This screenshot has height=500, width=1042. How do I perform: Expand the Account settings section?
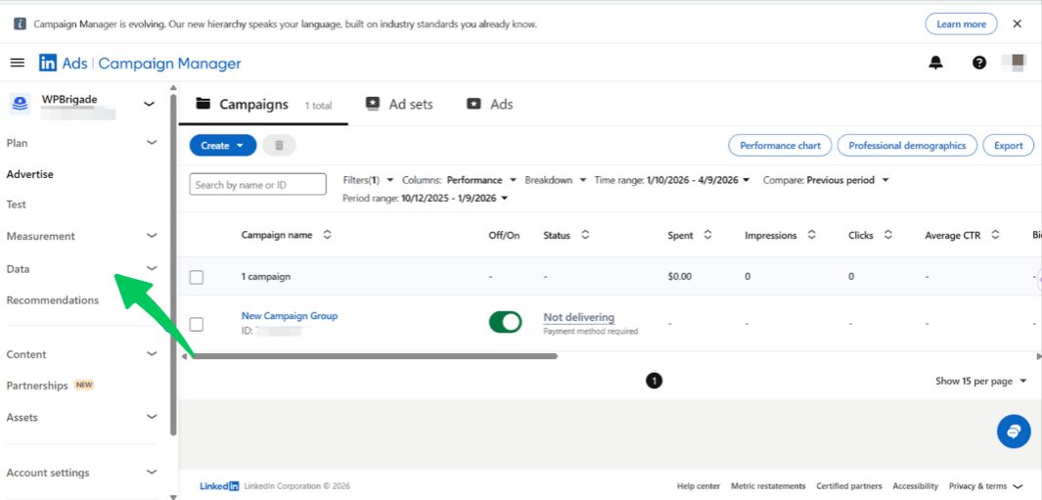point(153,472)
